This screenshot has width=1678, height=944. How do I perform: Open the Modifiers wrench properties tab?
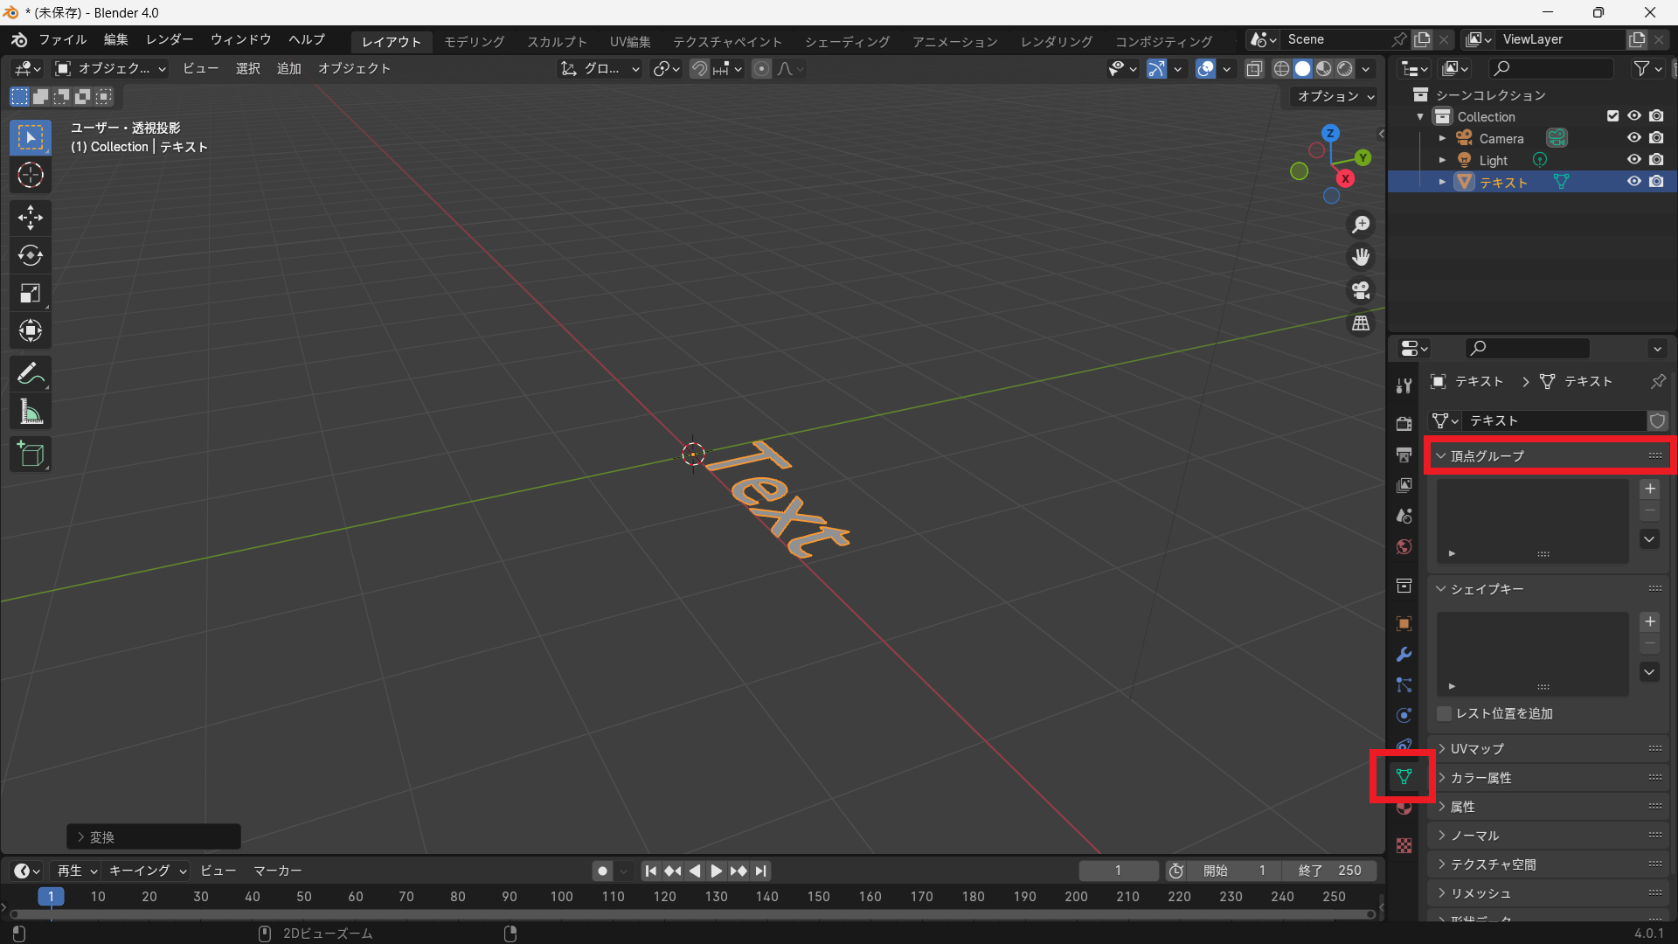click(1404, 655)
